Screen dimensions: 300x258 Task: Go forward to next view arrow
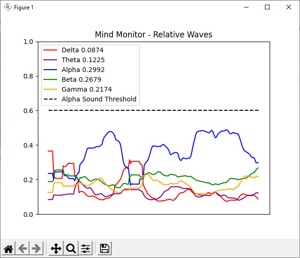click(36, 249)
